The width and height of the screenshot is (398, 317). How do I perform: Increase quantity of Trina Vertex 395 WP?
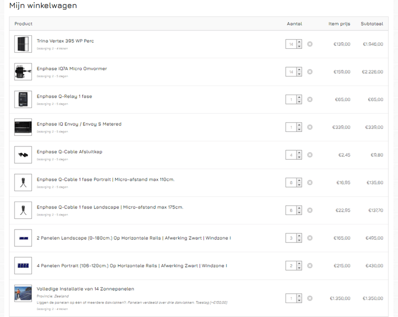click(299, 42)
